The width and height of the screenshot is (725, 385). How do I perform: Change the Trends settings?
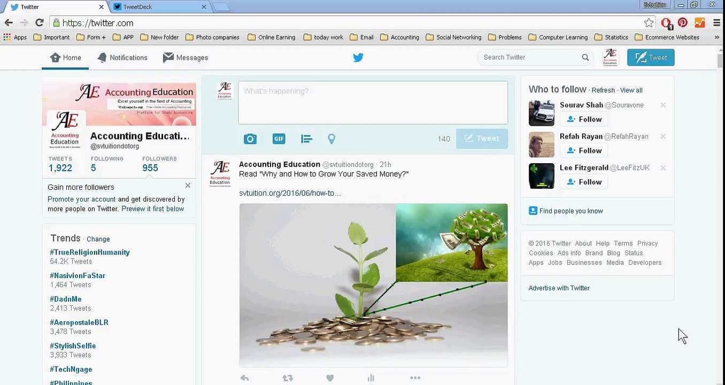coord(98,240)
